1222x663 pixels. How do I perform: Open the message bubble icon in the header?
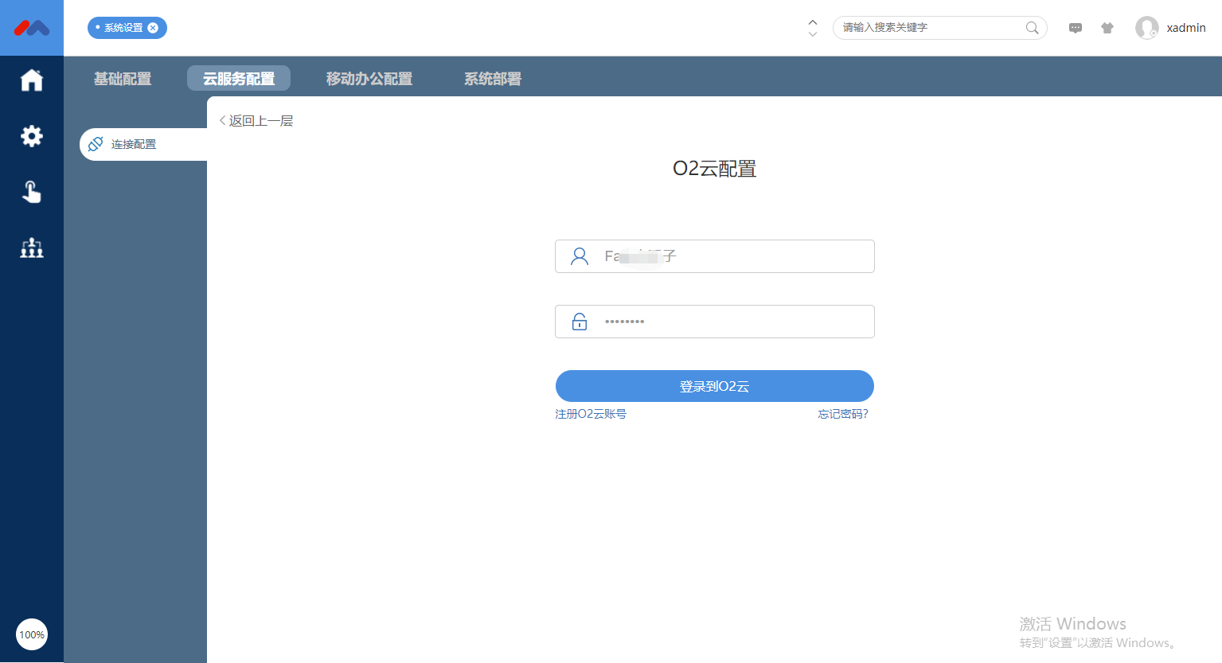pos(1075,28)
